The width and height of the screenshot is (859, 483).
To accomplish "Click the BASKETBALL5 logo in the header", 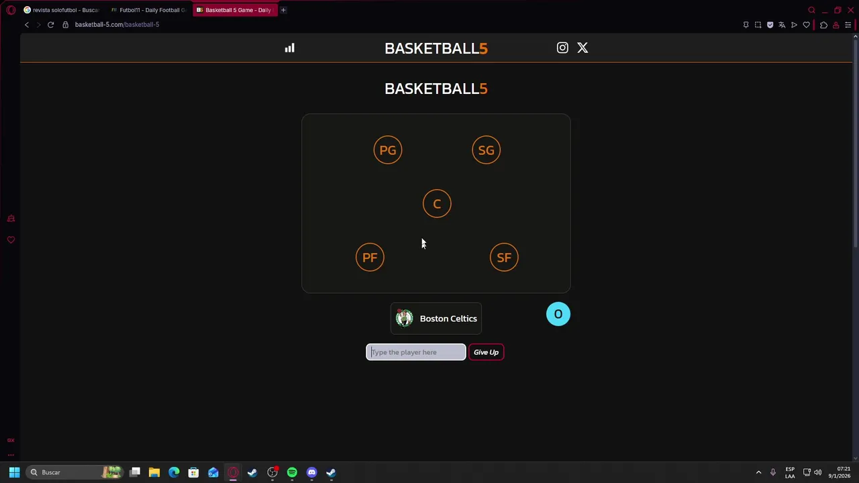I will [x=436, y=48].
